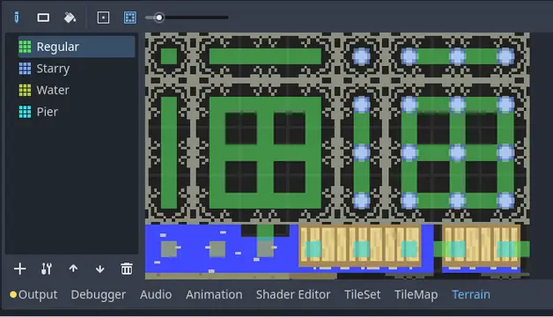Select the pencil draw tool
Image resolution: width=553 pixels, height=317 pixels.
[17, 18]
